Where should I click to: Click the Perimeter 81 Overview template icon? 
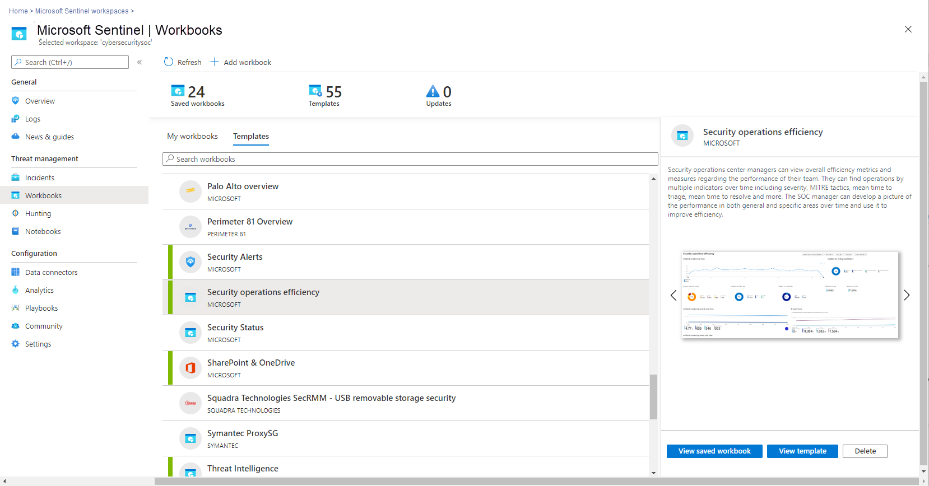[191, 227]
